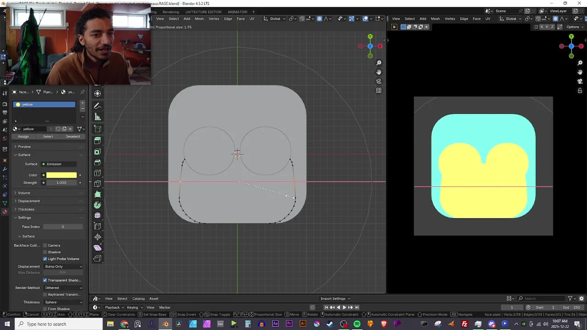Choose the Poly Build tool

98,194
